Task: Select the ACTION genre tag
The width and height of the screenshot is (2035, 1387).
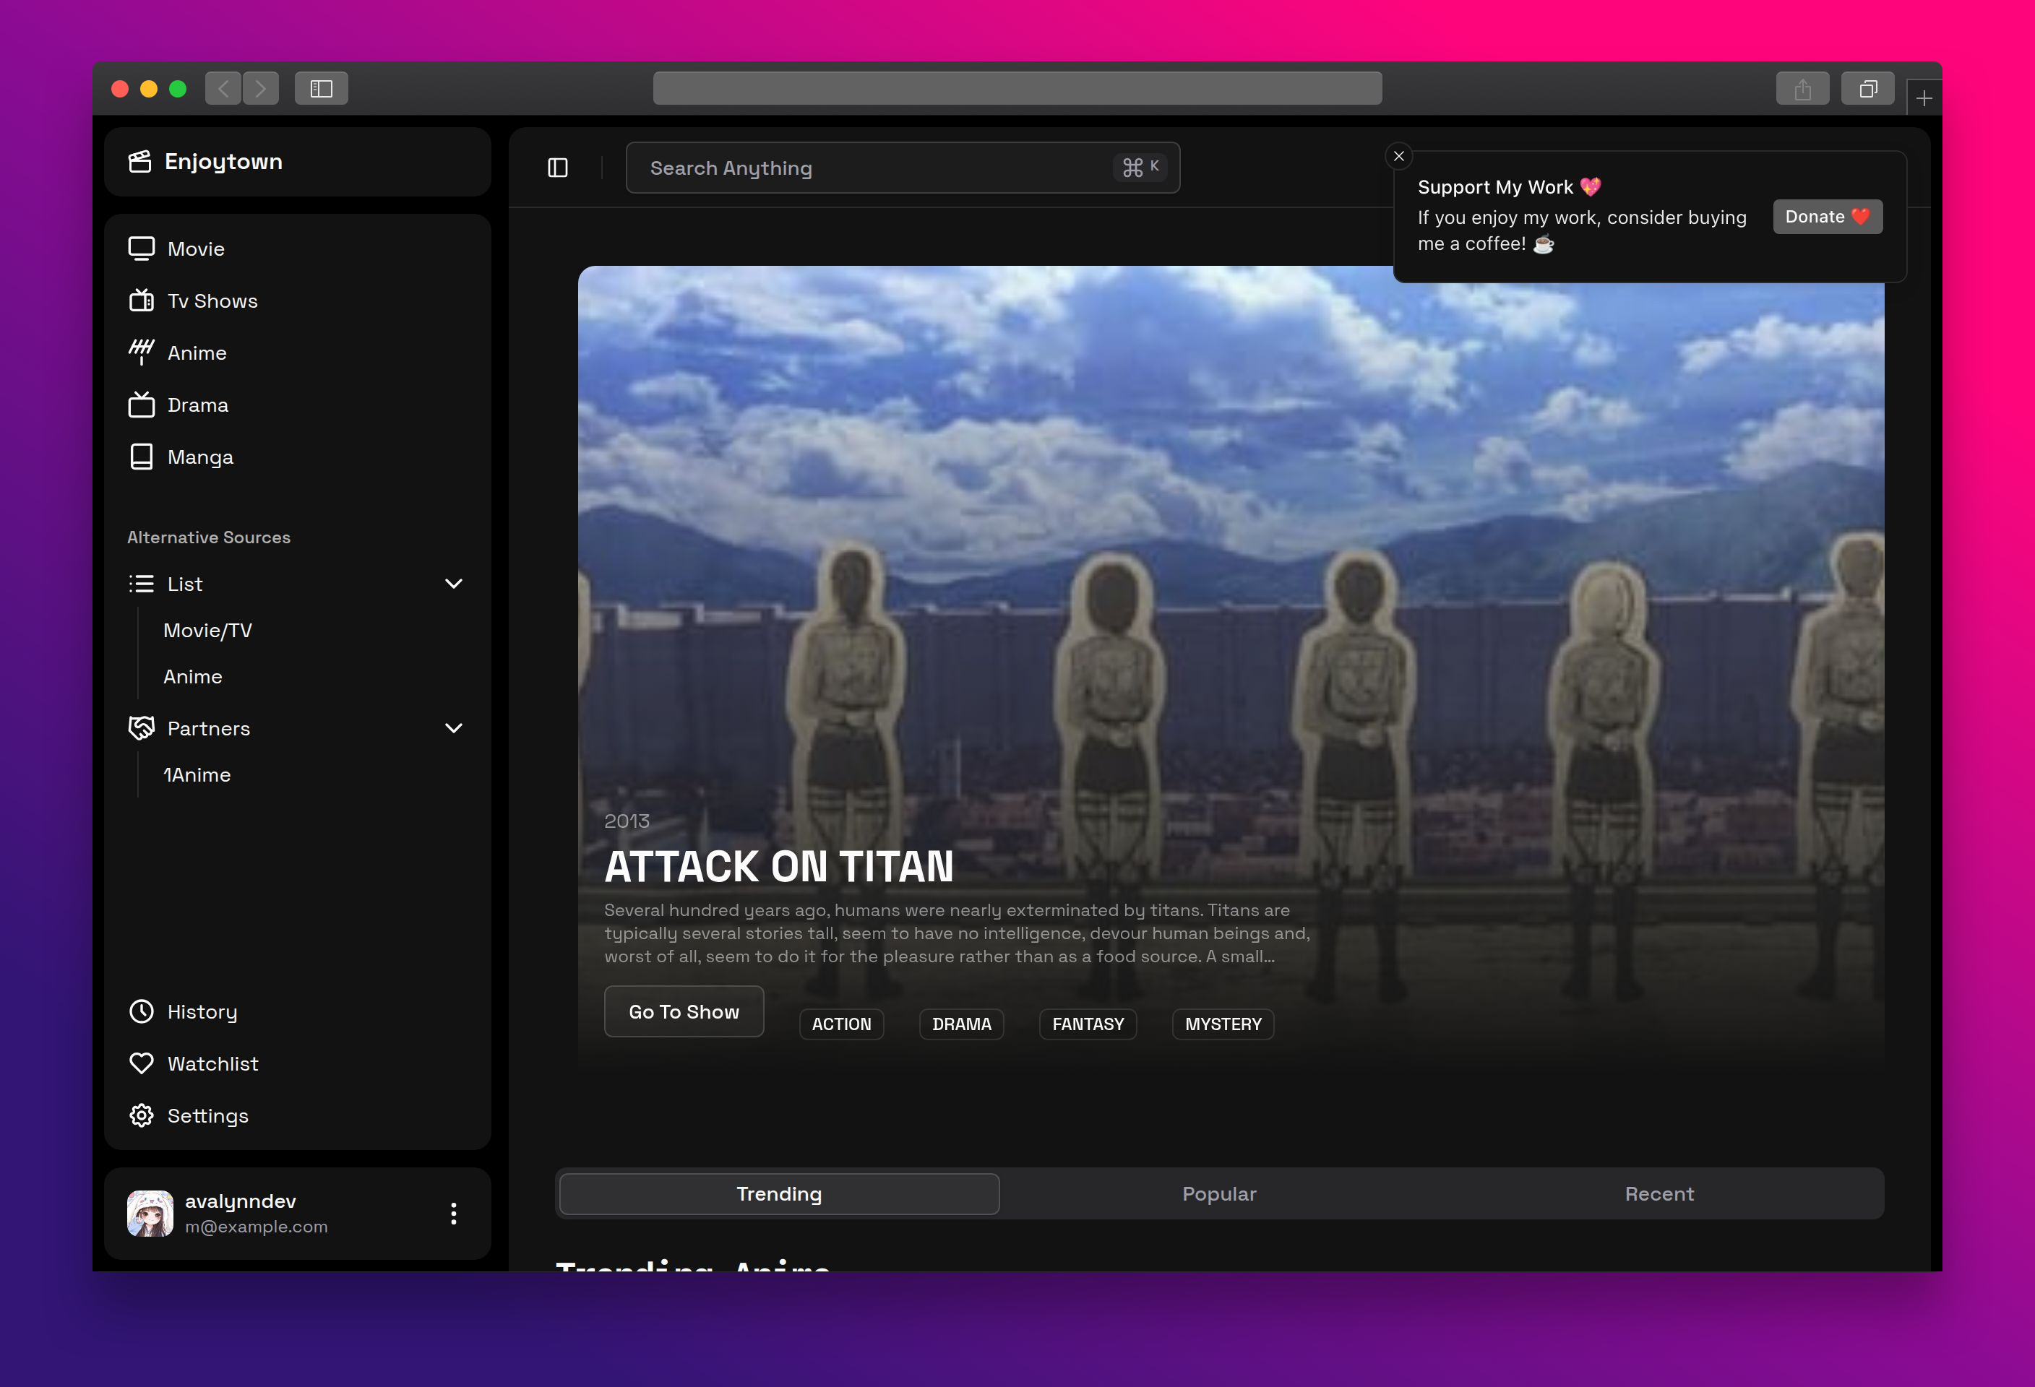Action: [841, 1024]
